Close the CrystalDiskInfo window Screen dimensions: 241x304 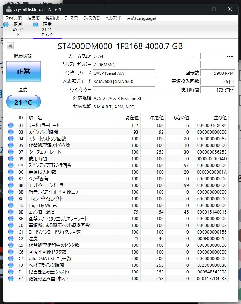(x=230, y=9)
